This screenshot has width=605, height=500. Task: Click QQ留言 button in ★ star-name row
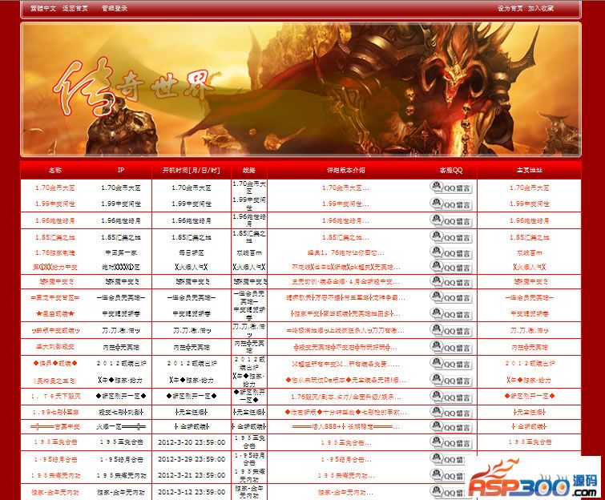coord(450,313)
